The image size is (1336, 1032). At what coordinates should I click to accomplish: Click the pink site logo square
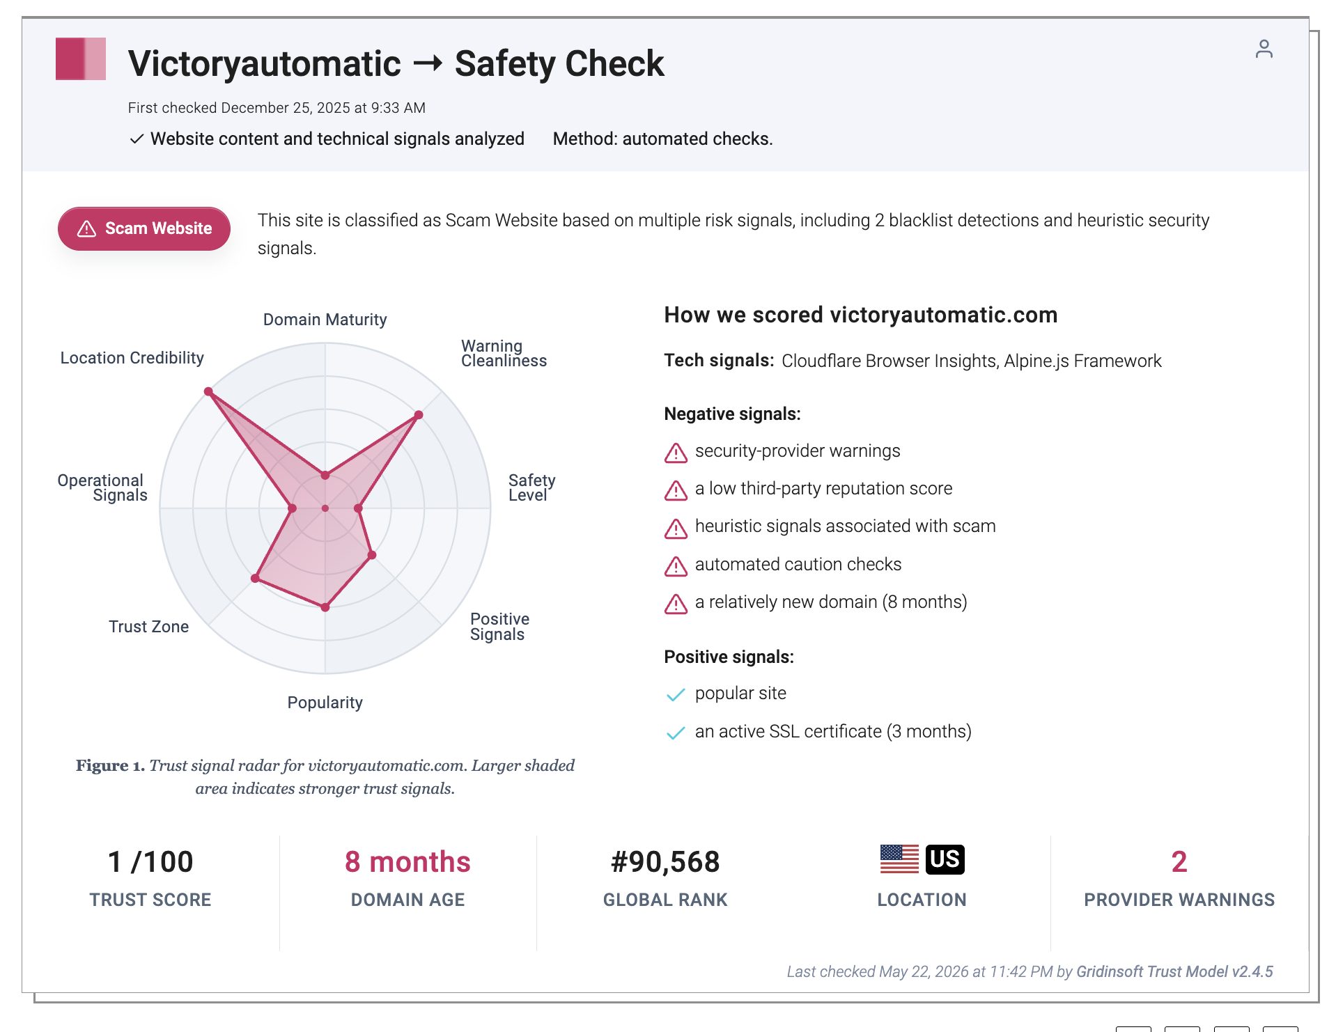pyautogui.click(x=81, y=59)
